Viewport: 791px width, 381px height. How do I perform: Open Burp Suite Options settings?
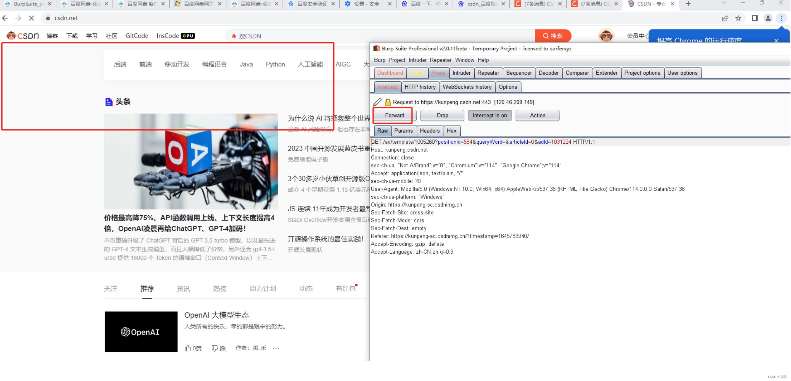507,87
